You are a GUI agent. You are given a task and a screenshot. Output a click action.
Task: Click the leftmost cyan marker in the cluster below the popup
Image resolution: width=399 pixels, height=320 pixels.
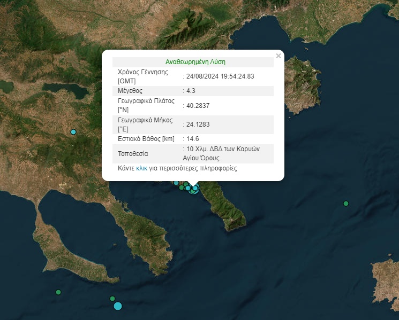(x=176, y=183)
